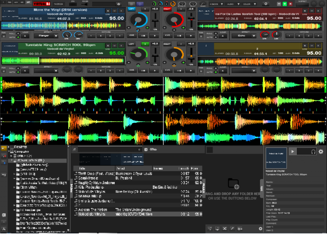Play the orange deck 4 track
The height and width of the screenshot is (234, 327).
coord(190,70)
